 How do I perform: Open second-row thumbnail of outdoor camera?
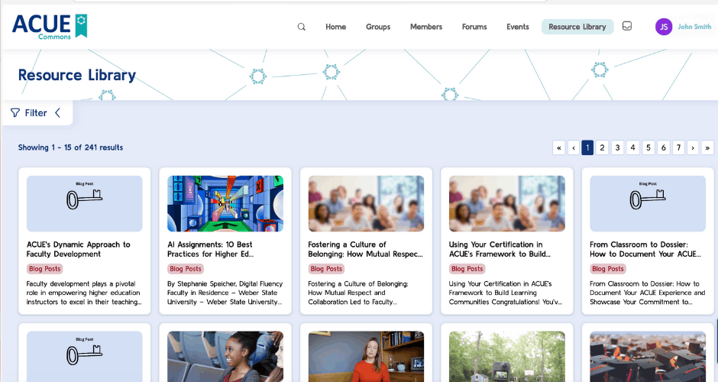coord(507,356)
